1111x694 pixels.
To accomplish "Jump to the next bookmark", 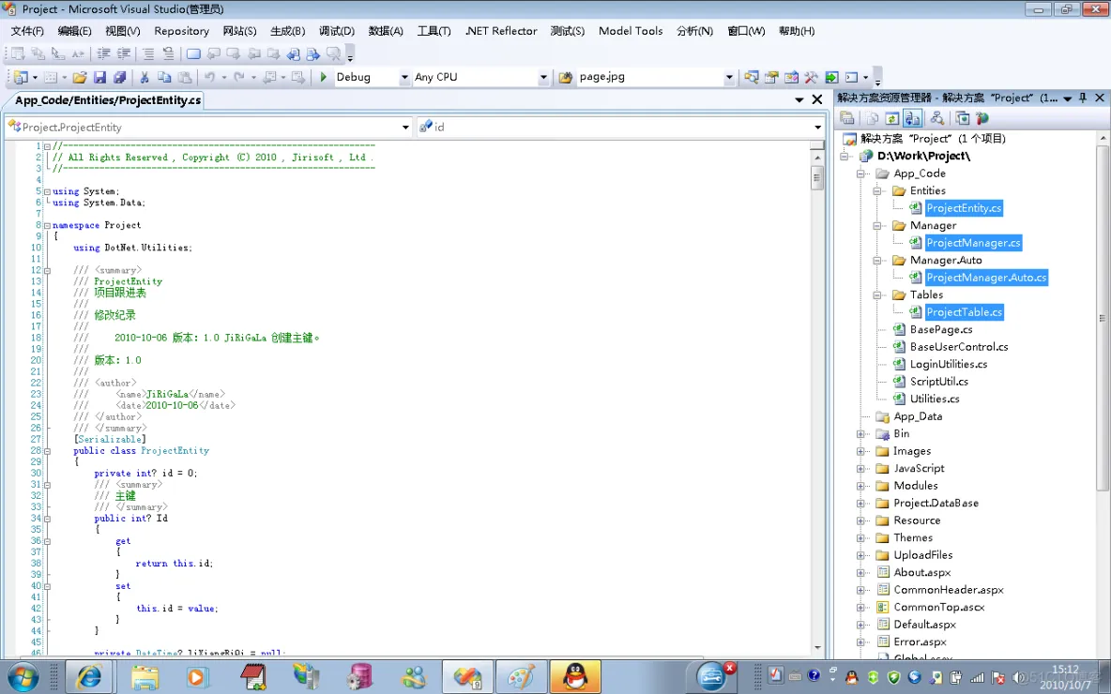I will (233, 53).
